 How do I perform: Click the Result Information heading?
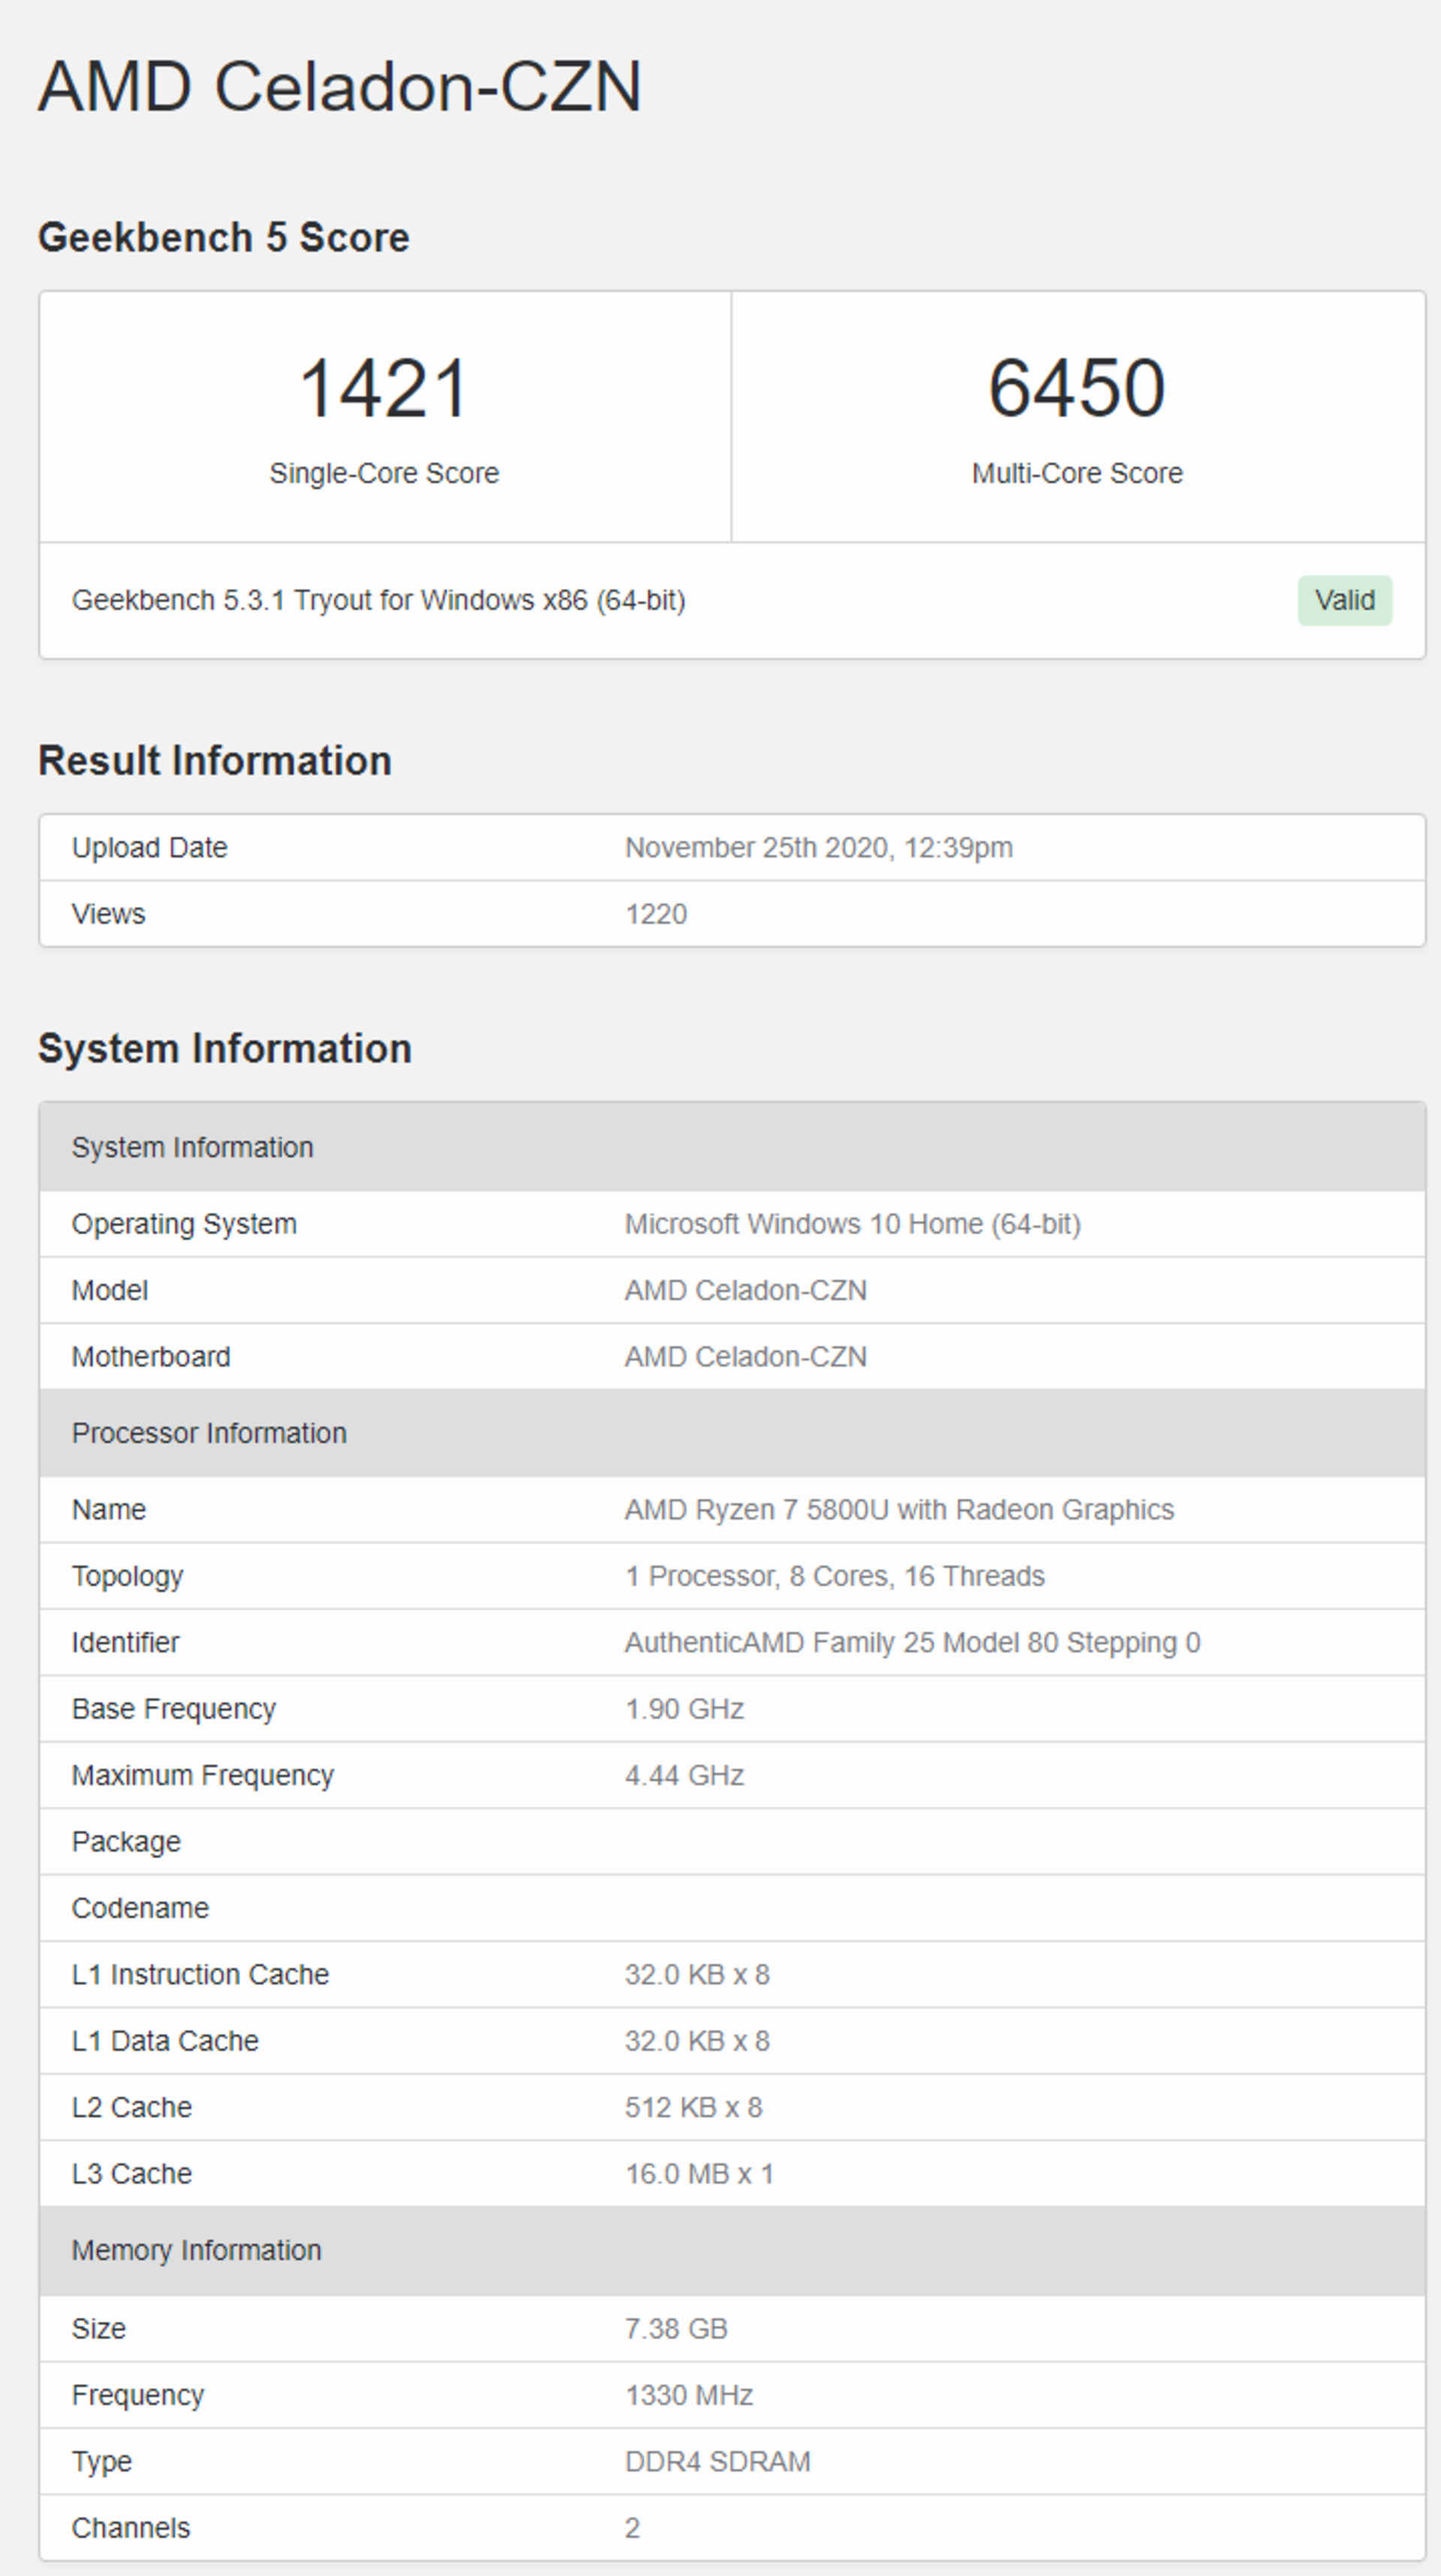215,761
